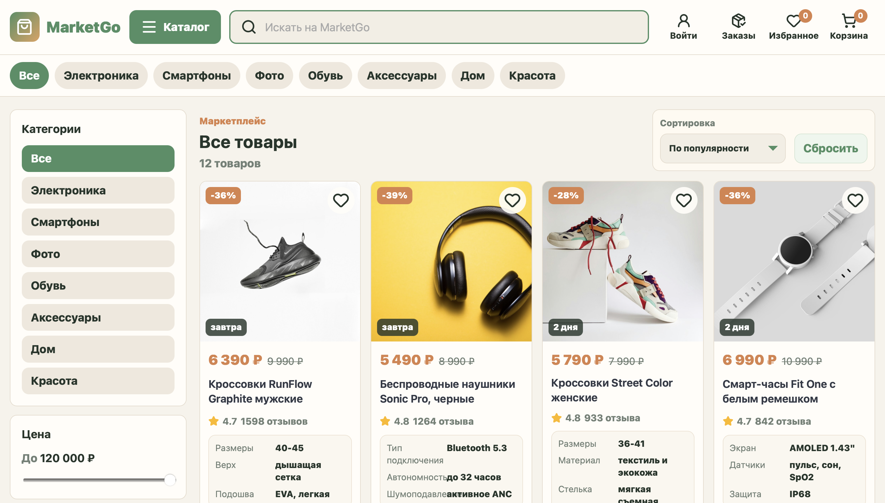
Task: Click the star icon of RunFlow rating
Action: click(x=214, y=421)
